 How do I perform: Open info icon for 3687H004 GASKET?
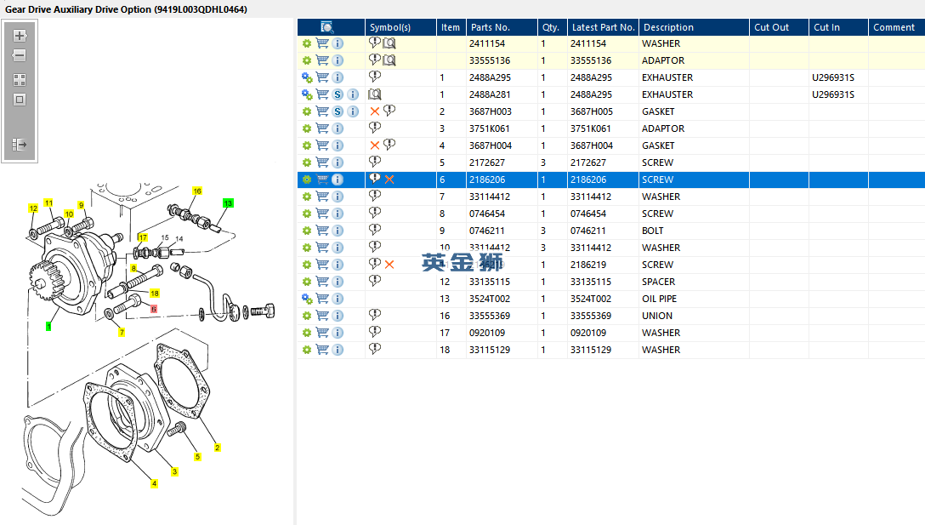(x=338, y=146)
